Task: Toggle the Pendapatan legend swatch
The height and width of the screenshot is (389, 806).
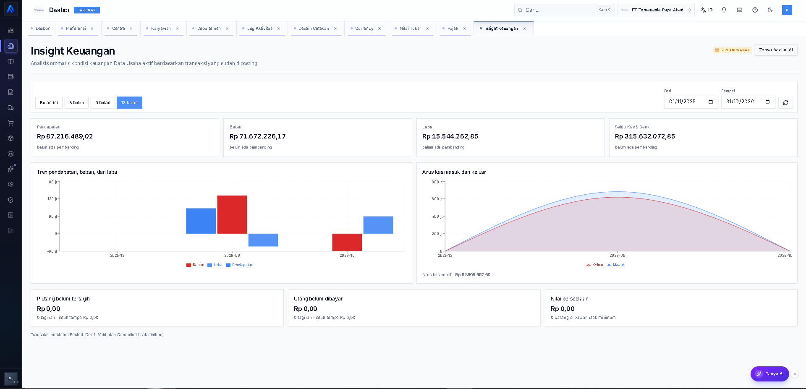Action: pyautogui.click(x=228, y=265)
